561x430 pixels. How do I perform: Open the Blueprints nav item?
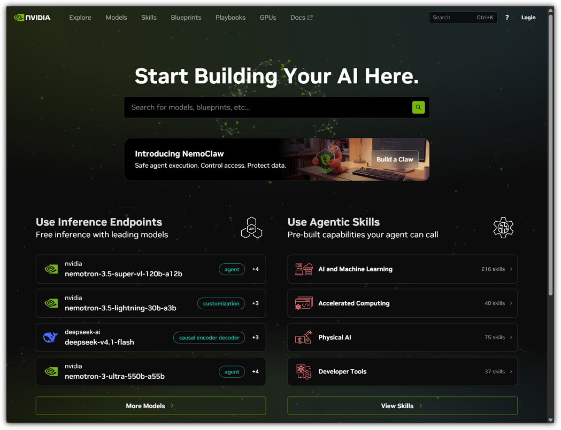186,18
